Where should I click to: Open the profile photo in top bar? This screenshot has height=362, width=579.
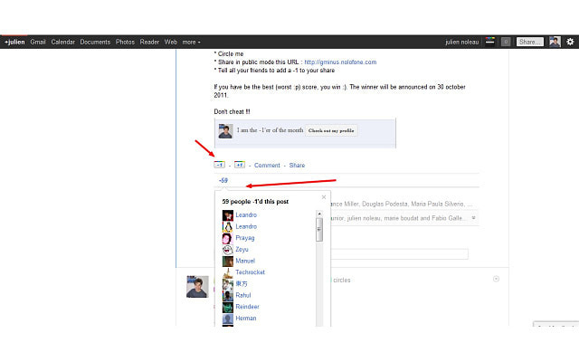tap(554, 41)
